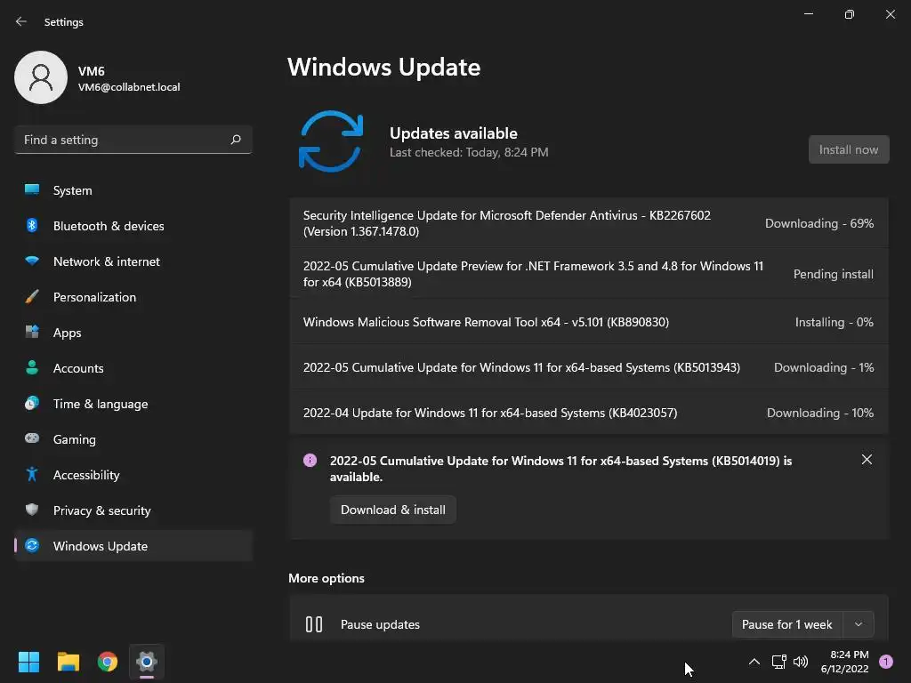Click Download & install button

click(x=393, y=510)
